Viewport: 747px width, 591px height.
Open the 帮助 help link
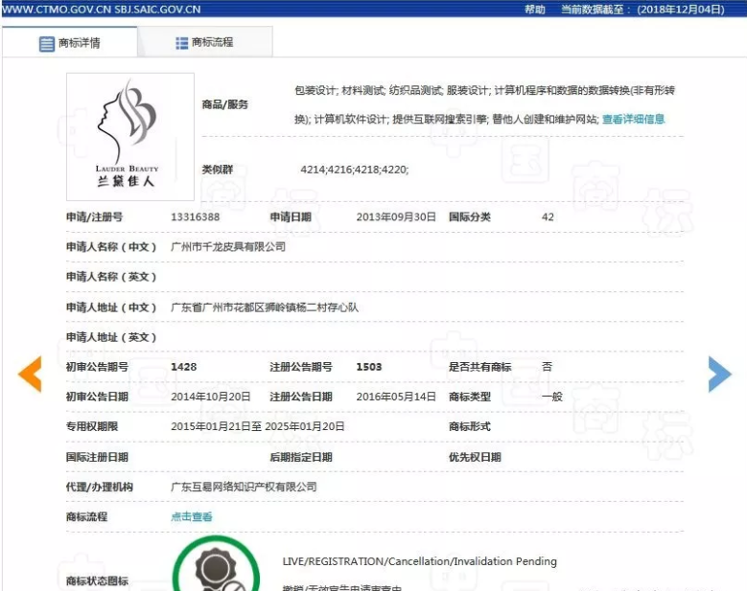534,9
